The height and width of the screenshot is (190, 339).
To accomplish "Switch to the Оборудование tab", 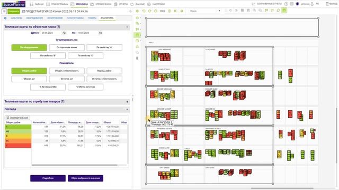I will (34, 18).
